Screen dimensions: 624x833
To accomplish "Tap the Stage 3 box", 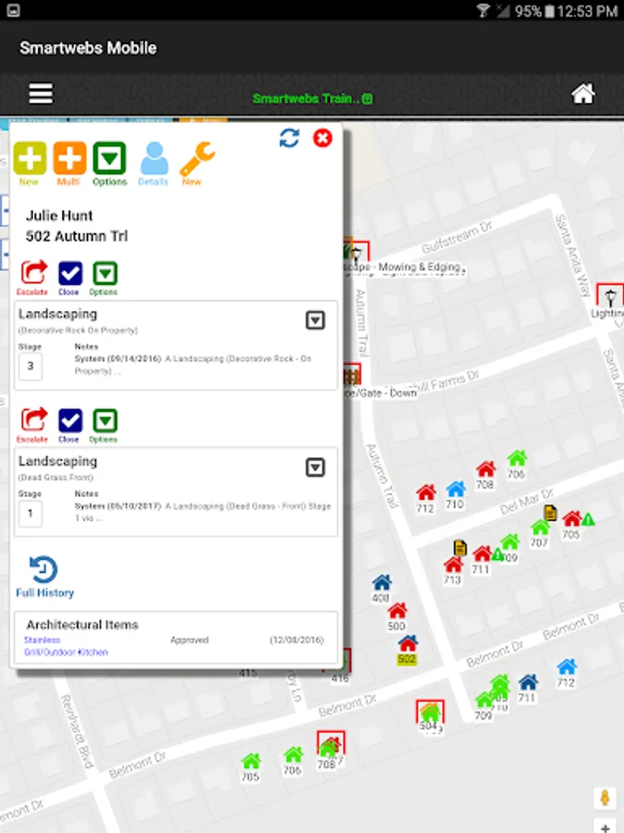I will (x=31, y=366).
